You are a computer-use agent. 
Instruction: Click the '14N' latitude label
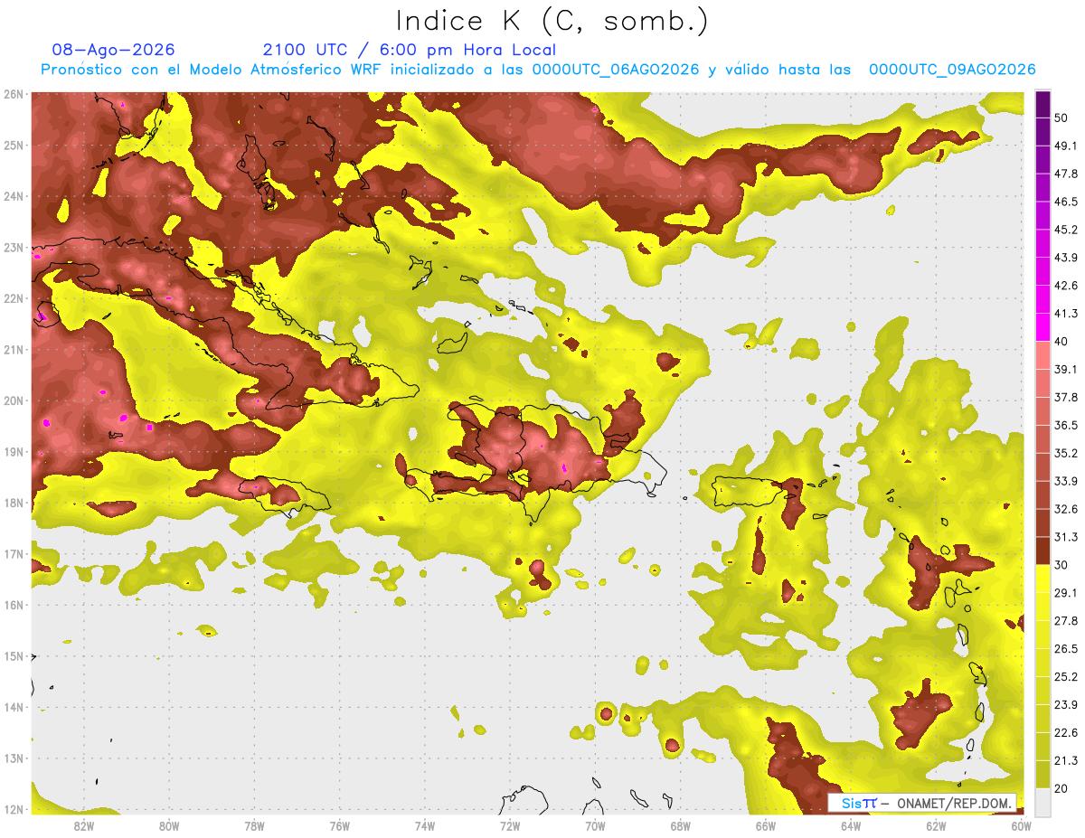click(14, 707)
